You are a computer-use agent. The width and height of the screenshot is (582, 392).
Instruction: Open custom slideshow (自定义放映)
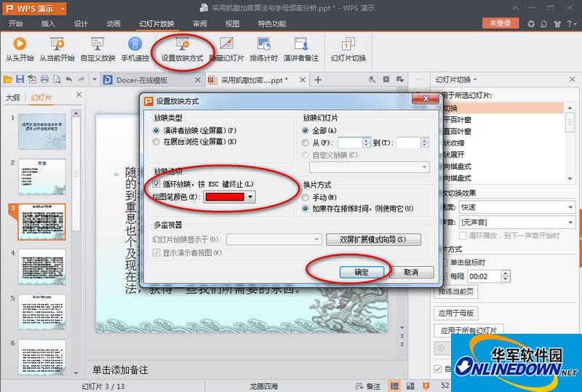tap(97, 49)
